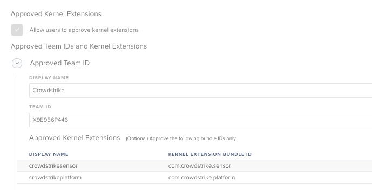This screenshot has width=372, height=194.
Task: Click Approved Kernel Extensions subheading above the table
Action: pyautogui.click(x=75, y=138)
